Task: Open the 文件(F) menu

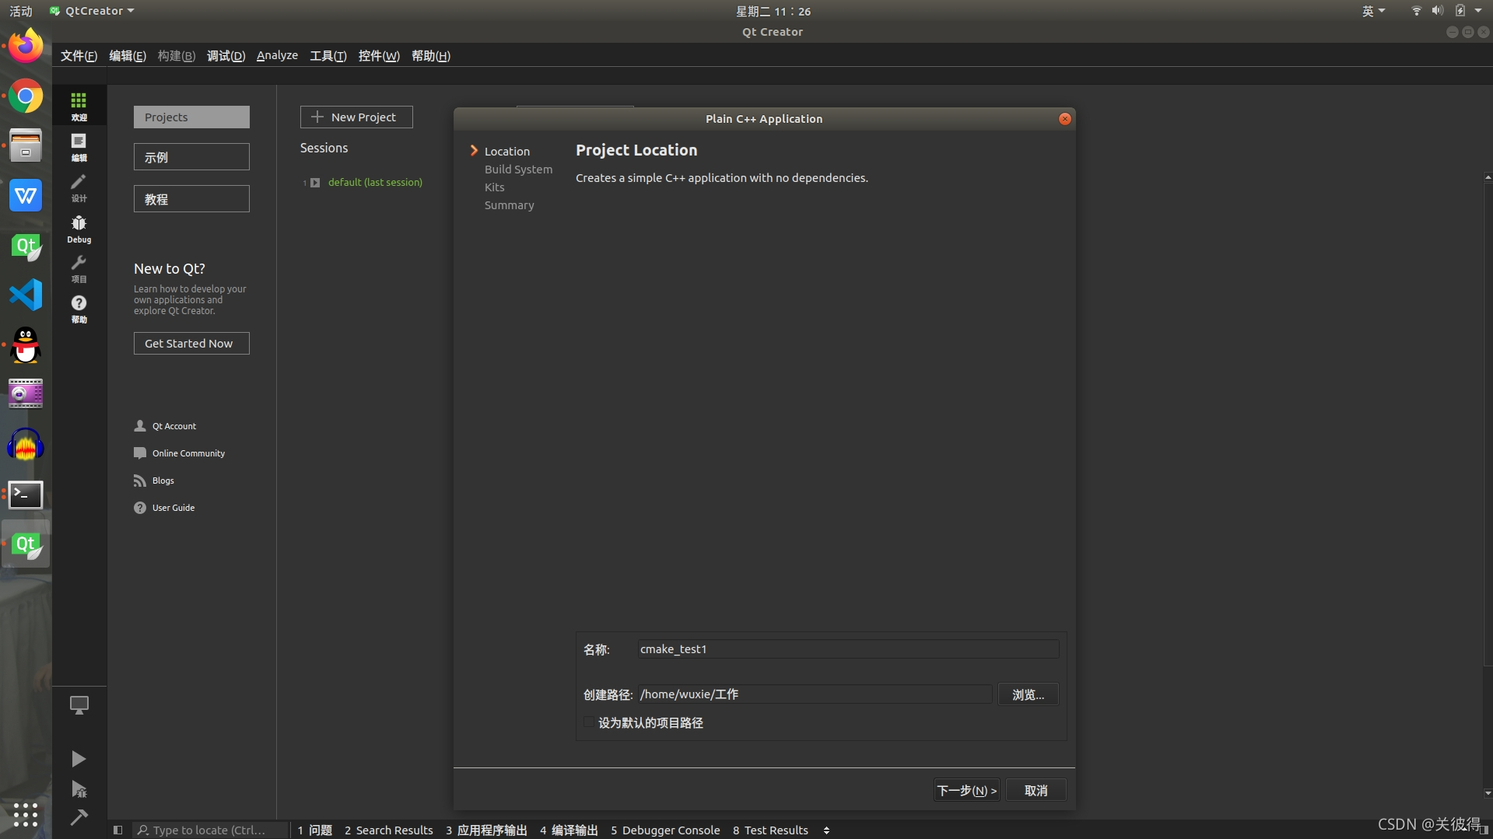Action: pyautogui.click(x=79, y=56)
